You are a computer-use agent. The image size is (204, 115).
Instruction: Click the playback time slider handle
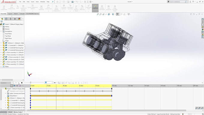(31, 83)
